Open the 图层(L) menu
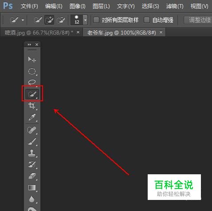The image size is (212, 211). 101,6
